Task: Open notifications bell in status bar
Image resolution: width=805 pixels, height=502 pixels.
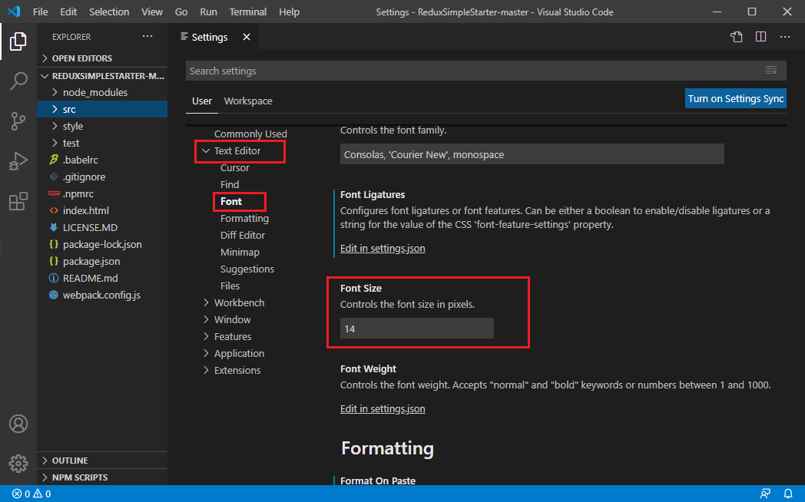Action: [788, 494]
